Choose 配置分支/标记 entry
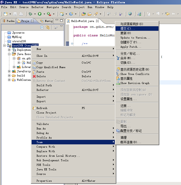Viewport: 181px width, 185px height. 137,131
